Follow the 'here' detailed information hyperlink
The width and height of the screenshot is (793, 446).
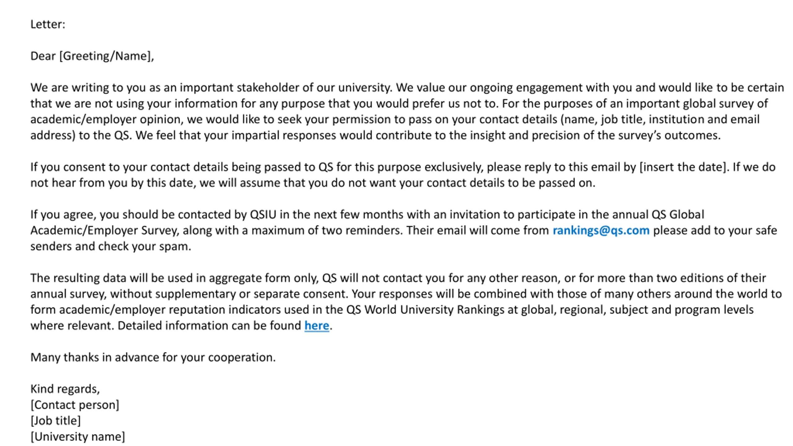(317, 326)
